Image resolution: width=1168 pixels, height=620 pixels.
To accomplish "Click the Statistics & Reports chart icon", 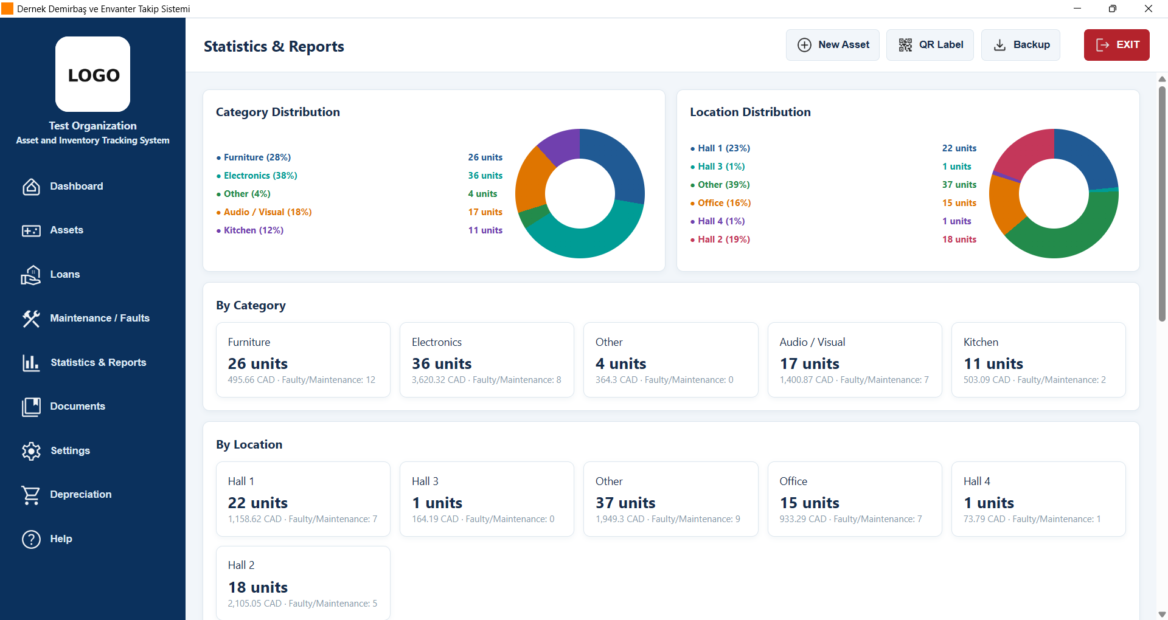I will coord(31,363).
